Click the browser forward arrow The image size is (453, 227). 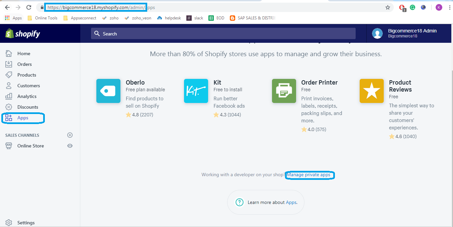tap(18, 7)
